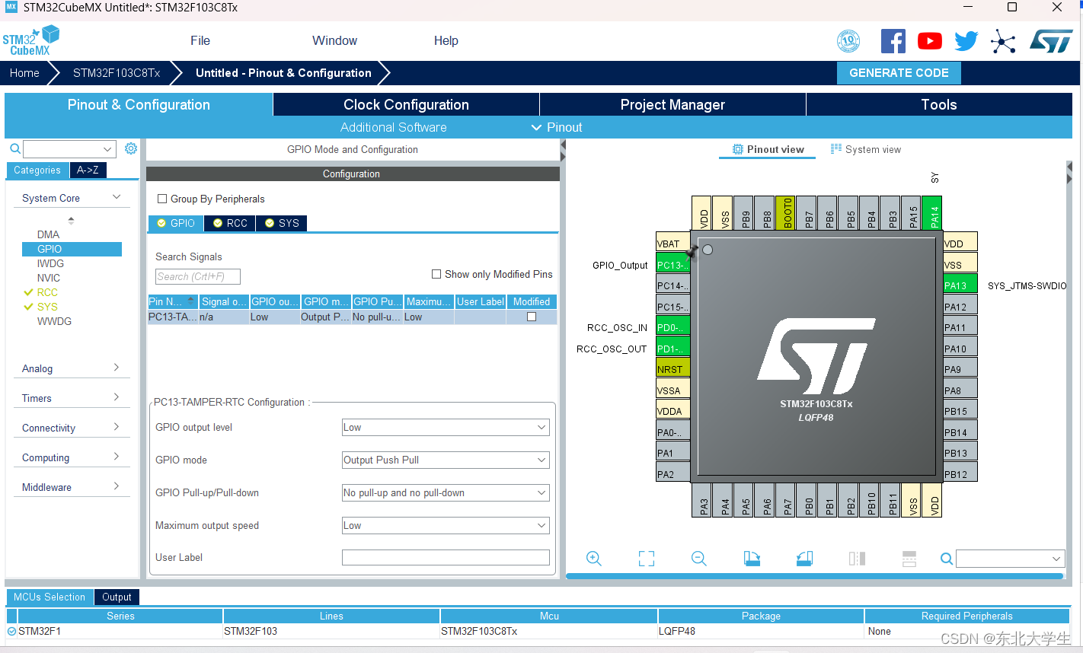
Task: Select green pin PC13 on the chip
Action: click(x=672, y=265)
